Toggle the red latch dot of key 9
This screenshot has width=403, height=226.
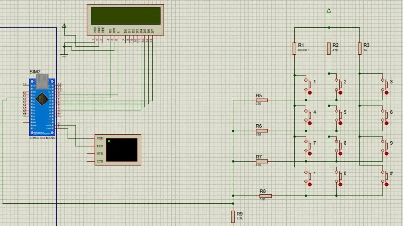(x=387, y=154)
